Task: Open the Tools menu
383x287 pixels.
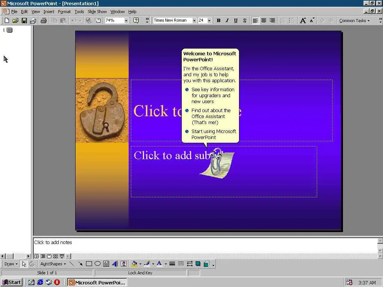Action: point(79,12)
